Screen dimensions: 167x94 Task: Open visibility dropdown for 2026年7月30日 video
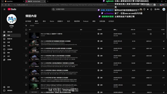pos(100,34)
